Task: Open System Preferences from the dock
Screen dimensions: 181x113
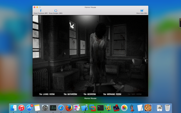Action: pos(45,108)
